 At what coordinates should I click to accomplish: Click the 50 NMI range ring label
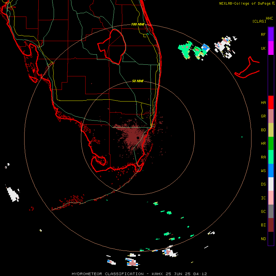click(138, 81)
